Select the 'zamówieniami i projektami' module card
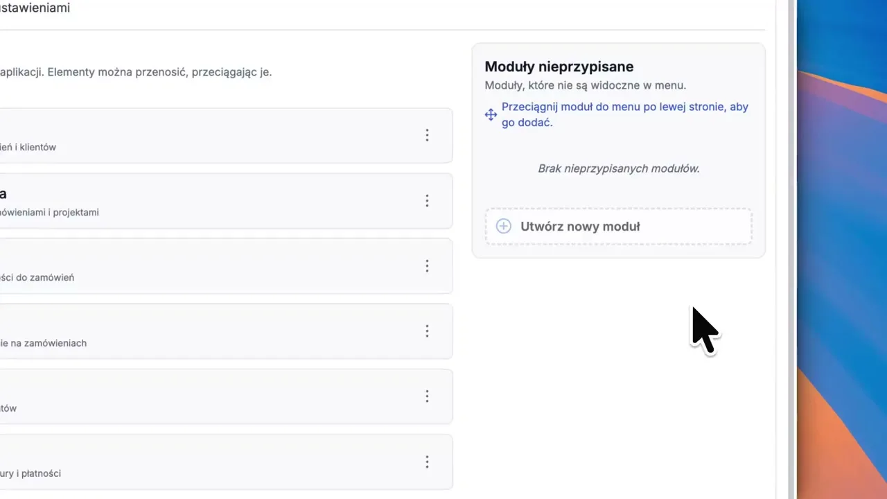 (208, 200)
